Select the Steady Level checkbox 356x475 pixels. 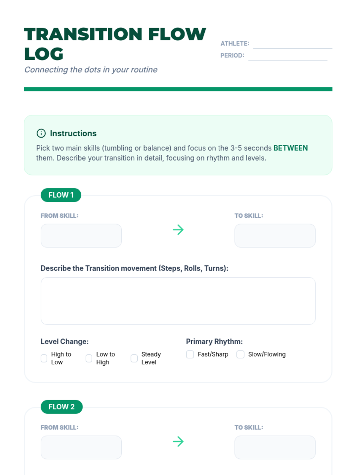pos(134,358)
